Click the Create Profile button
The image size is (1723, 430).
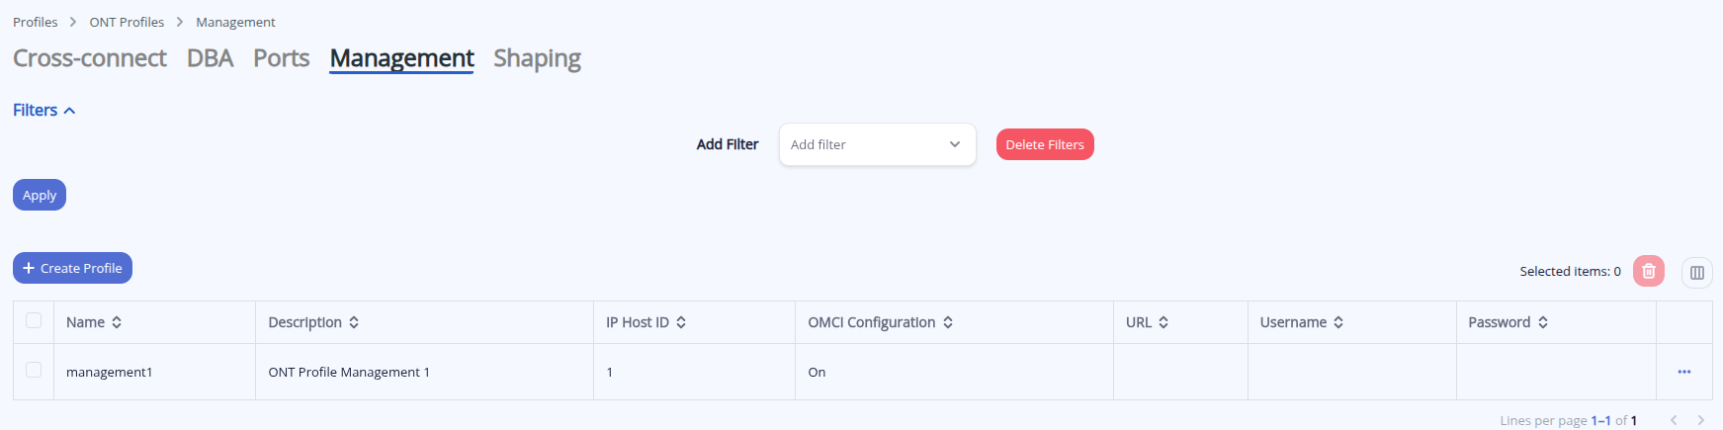pyautogui.click(x=72, y=268)
